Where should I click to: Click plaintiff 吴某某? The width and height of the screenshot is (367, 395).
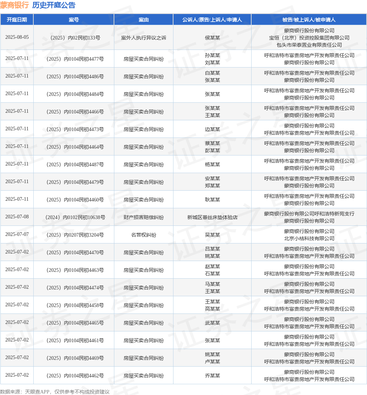(x=213, y=235)
